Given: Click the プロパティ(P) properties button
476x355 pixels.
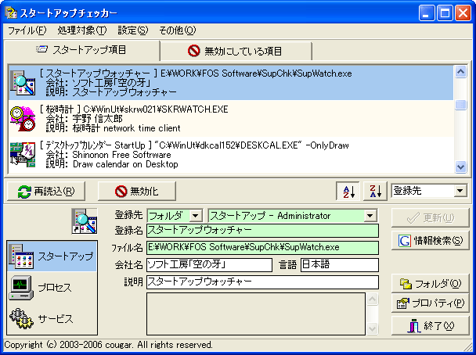Looking at the screenshot, I should click(430, 303).
